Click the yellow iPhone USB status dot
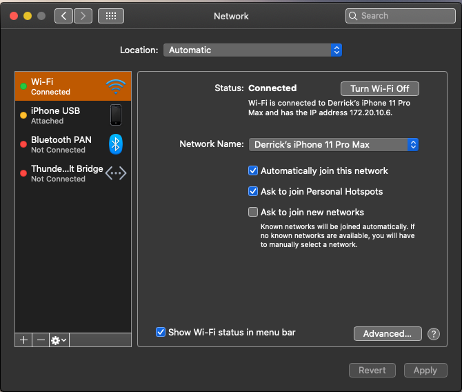Screen dimensions: 462x392 click(23, 115)
